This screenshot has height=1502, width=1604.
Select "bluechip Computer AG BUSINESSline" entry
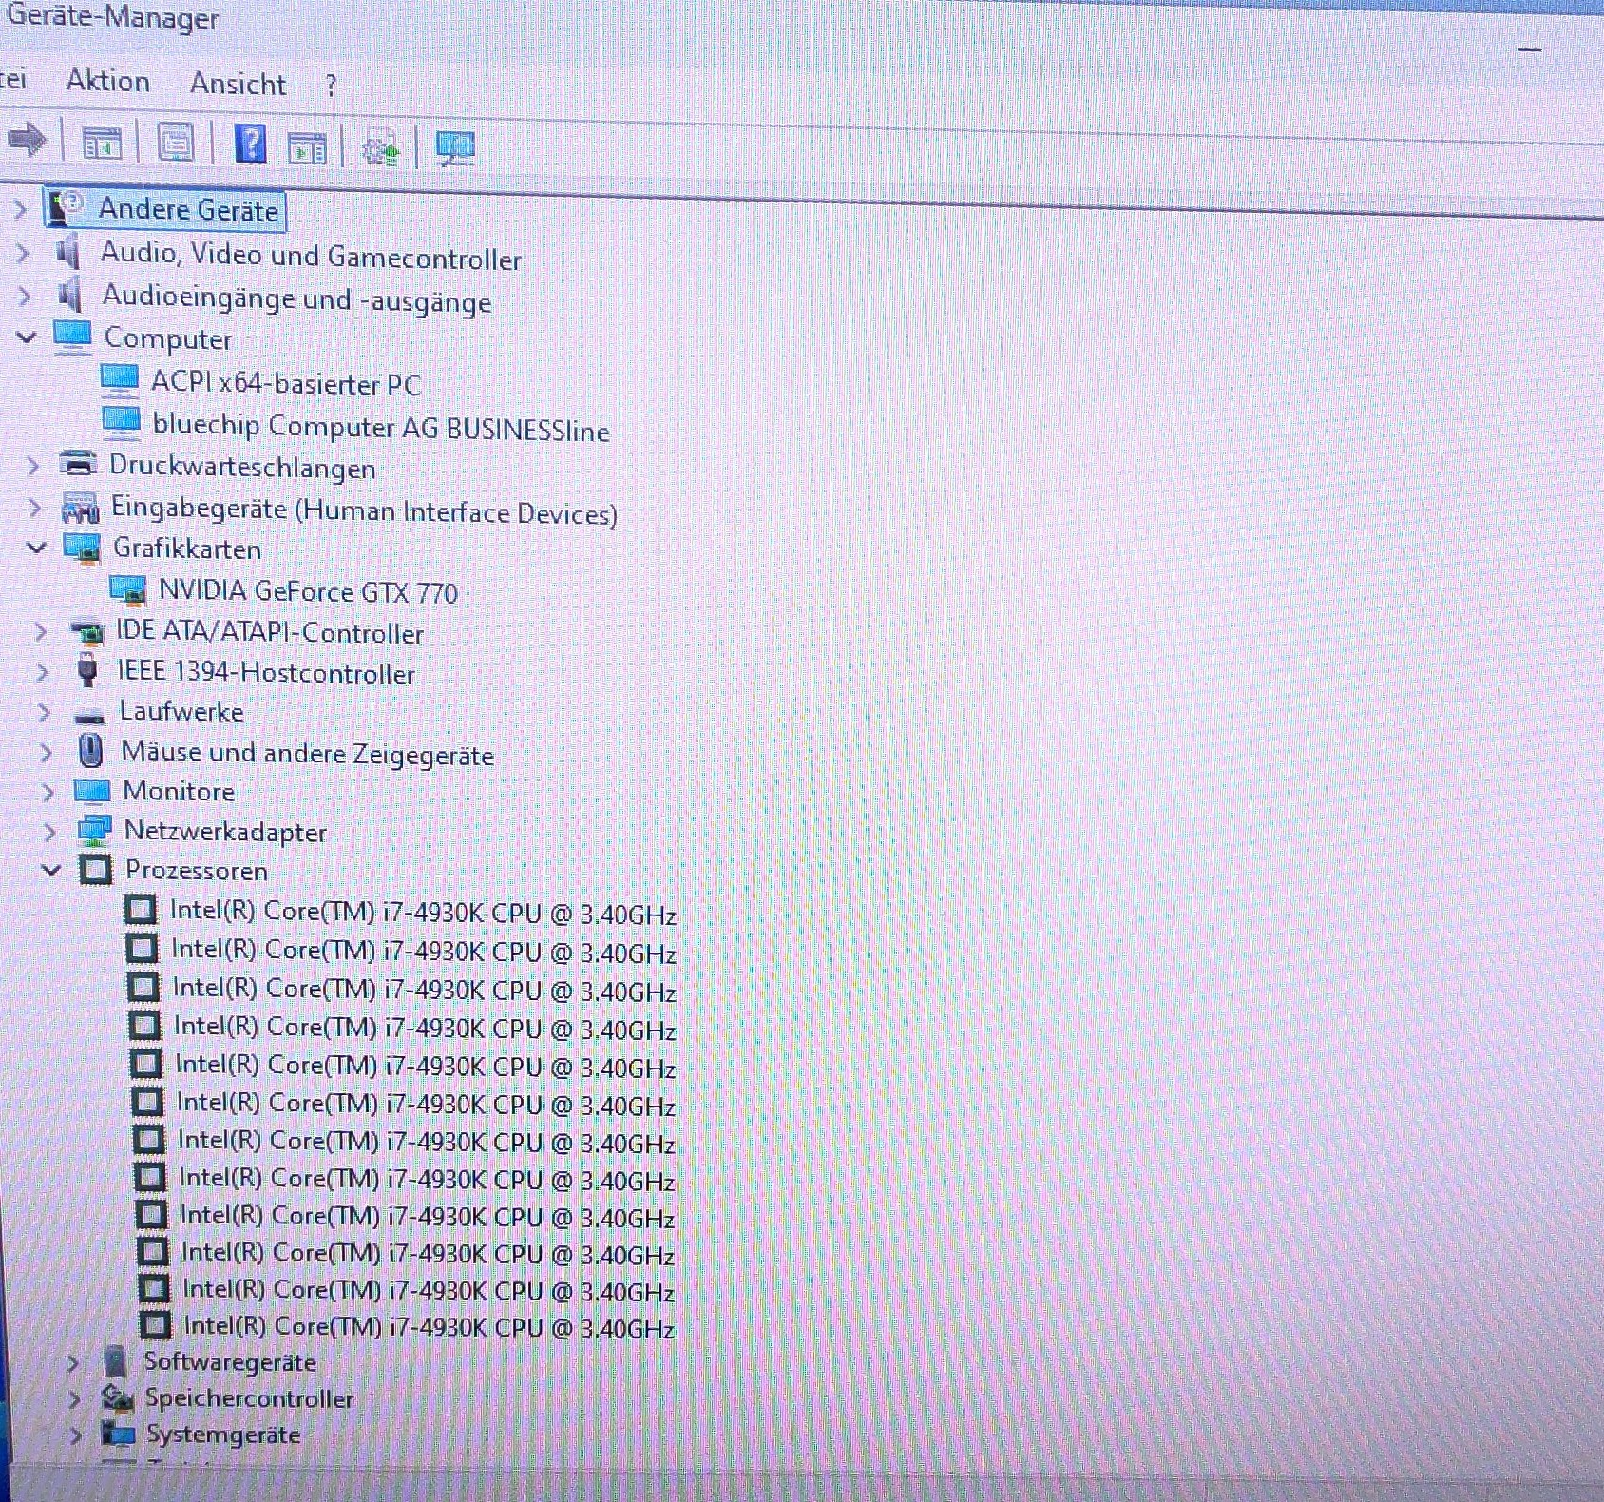point(381,426)
